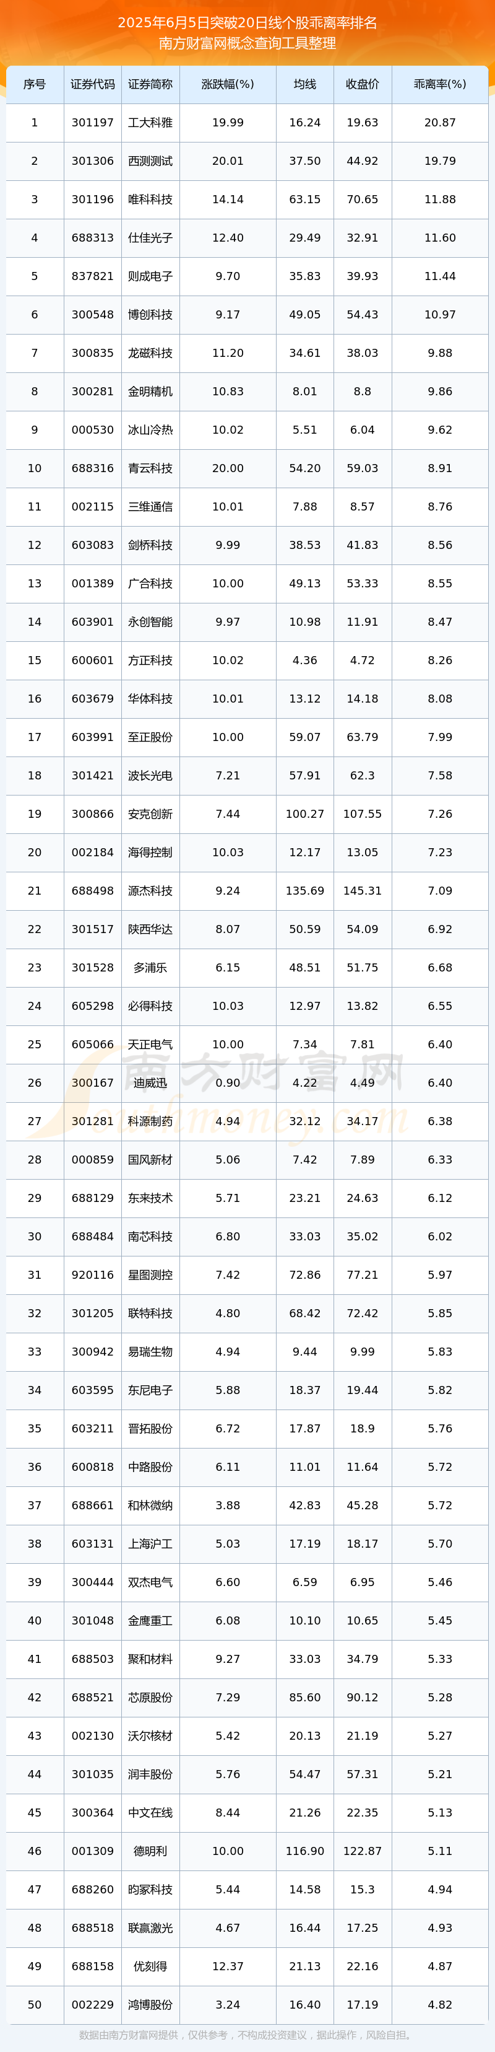Click the disclaimer text at page bottom
495x2052 pixels.
click(x=247, y=2035)
